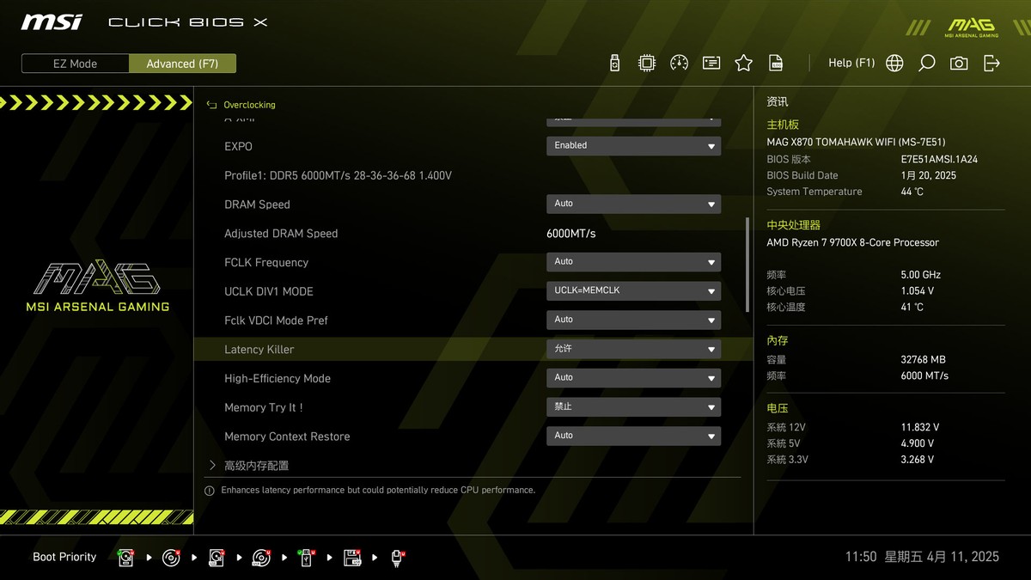
Task: Click the 32768 MB memory capacity value
Action: (x=923, y=360)
